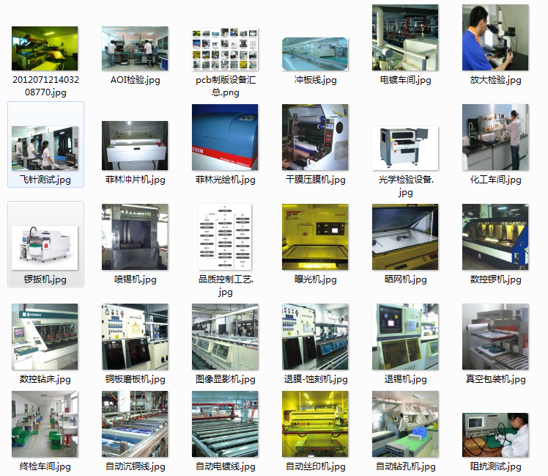Click the file name 图像显影机.jpg
The image size is (548, 476).
(226, 379)
